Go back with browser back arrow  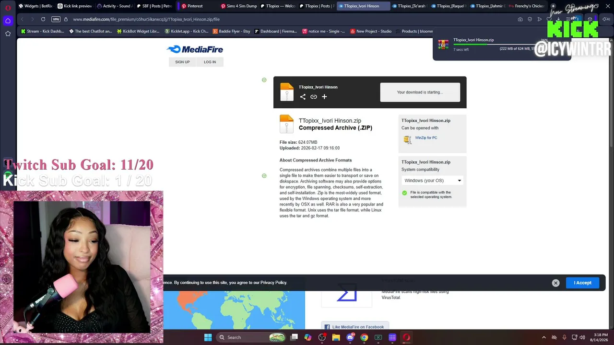pos(22,19)
